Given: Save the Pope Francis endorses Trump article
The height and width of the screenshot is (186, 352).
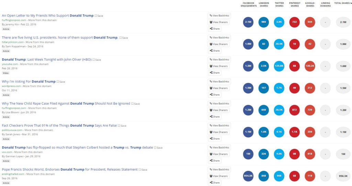Looking at the screenshot, I should [143, 169].
